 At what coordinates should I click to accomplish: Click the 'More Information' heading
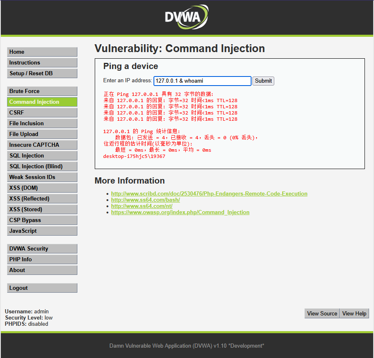[x=129, y=181]
